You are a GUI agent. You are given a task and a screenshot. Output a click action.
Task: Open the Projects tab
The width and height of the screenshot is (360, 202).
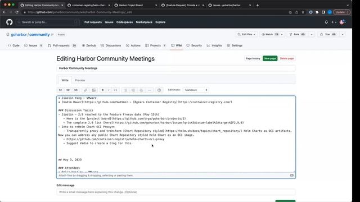coord(155,45)
